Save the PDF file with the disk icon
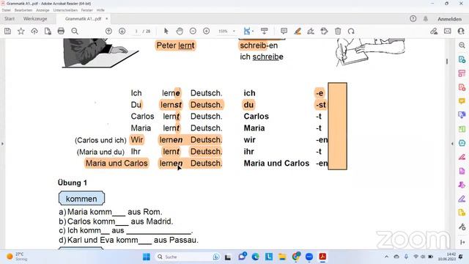The image size is (469, 264). coord(8,31)
